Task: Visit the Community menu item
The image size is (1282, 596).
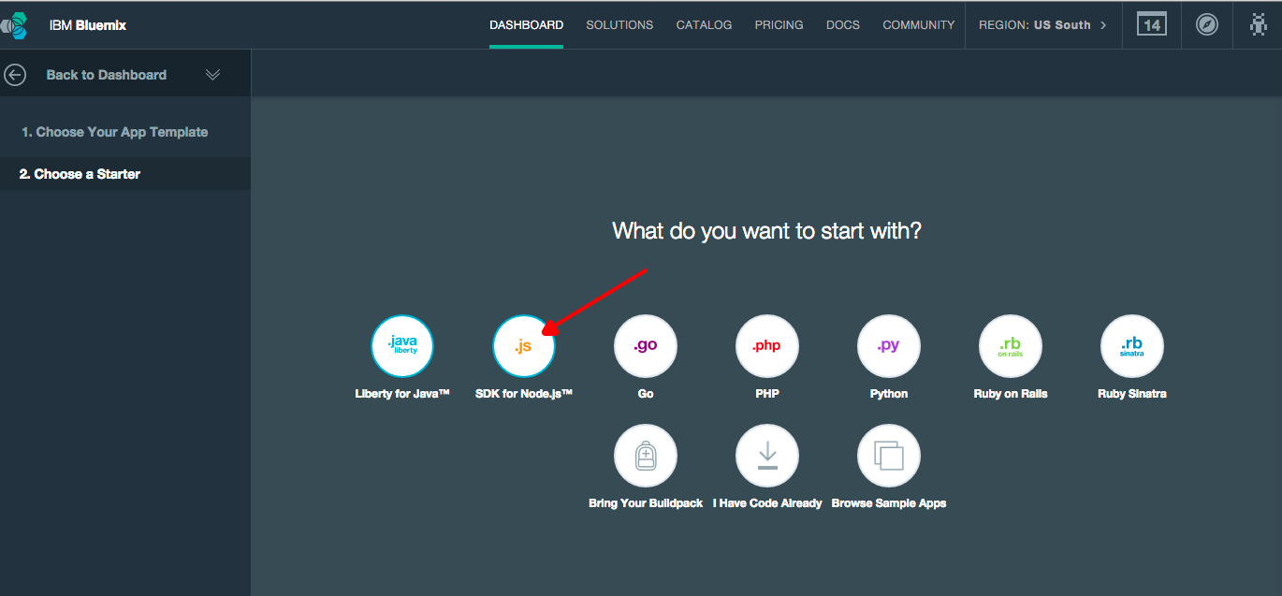Action: click(x=918, y=25)
